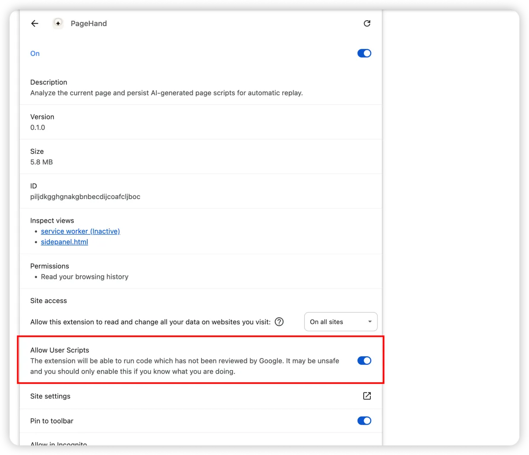Open the site access help question-mark icon

click(279, 322)
